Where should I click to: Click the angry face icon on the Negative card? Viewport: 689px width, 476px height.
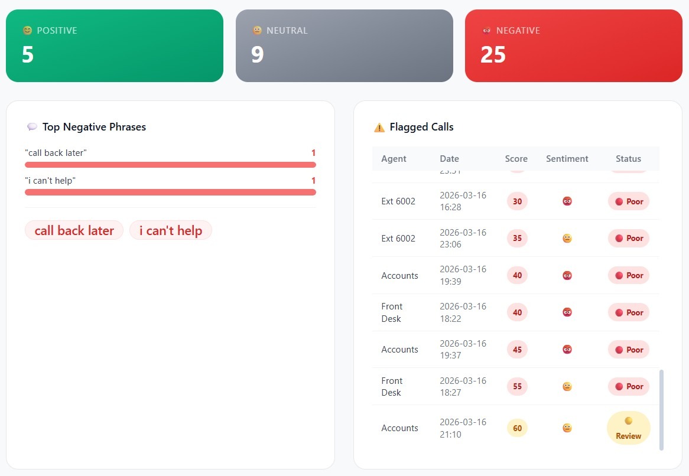tap(486, 30)
